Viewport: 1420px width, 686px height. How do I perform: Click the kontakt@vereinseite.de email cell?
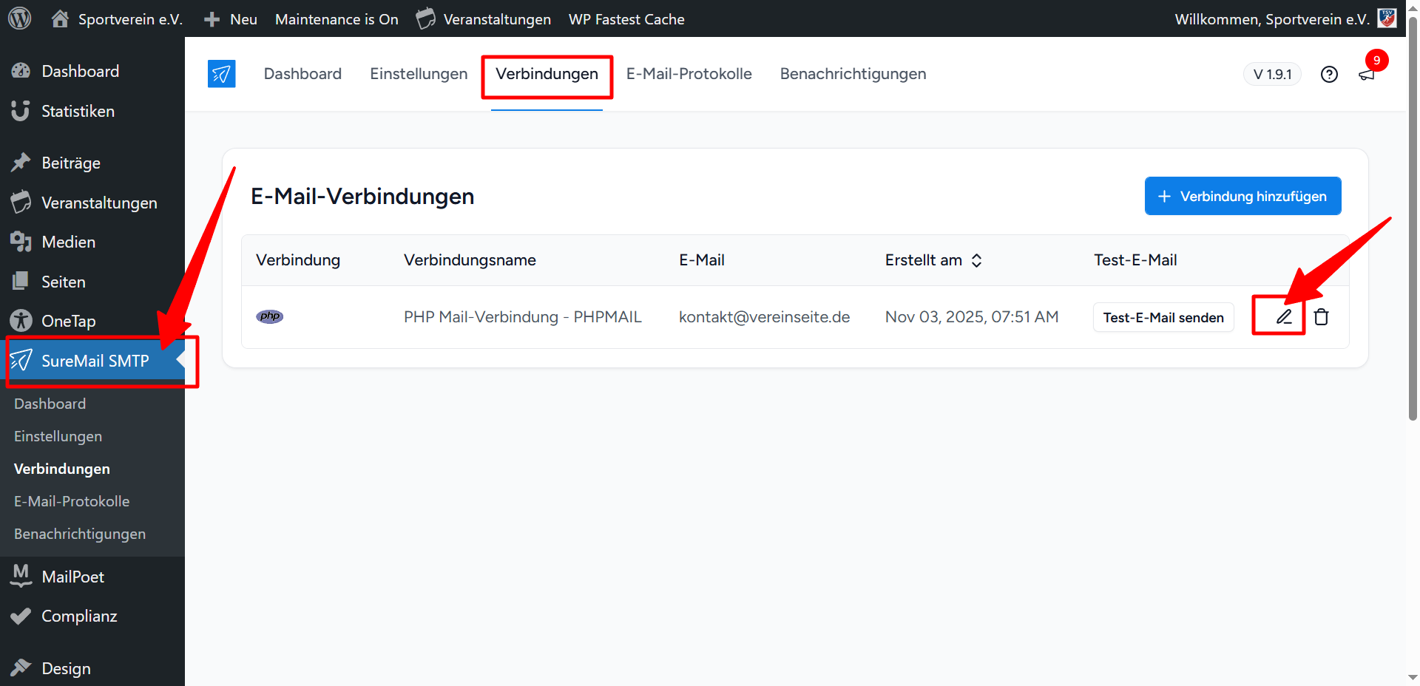click(765, 317)
